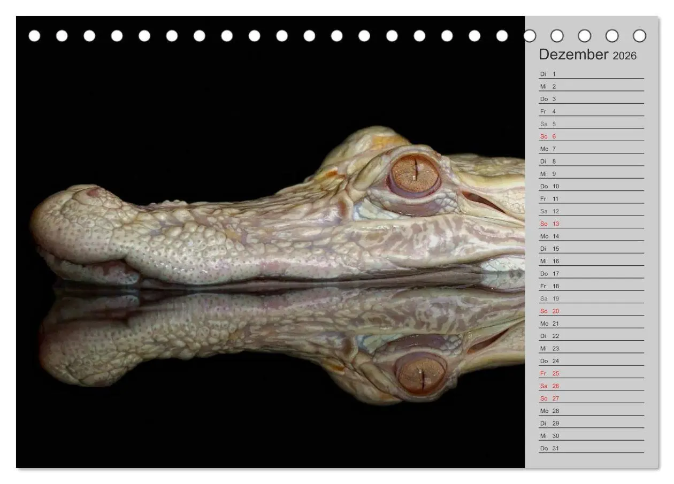The height and width of the screenshot is (484, 674).
Task: Select the Sa 5 date row
Action: coord(591,124)
